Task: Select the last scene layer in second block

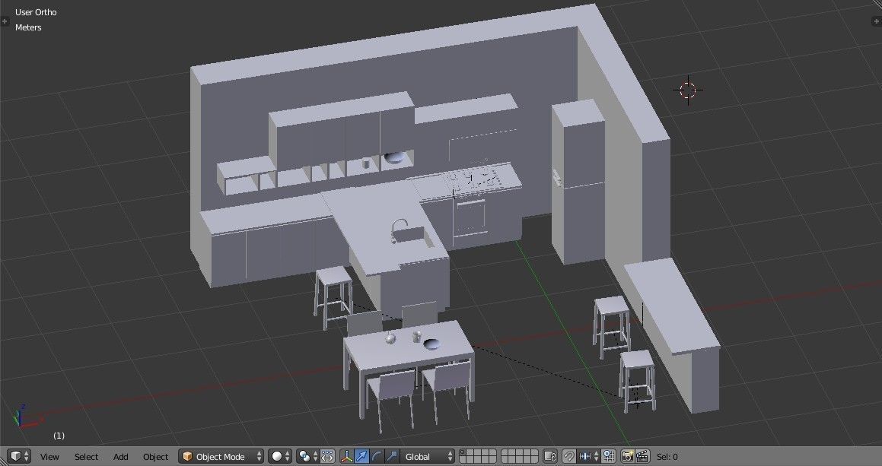Action: [x=534, y=460]
